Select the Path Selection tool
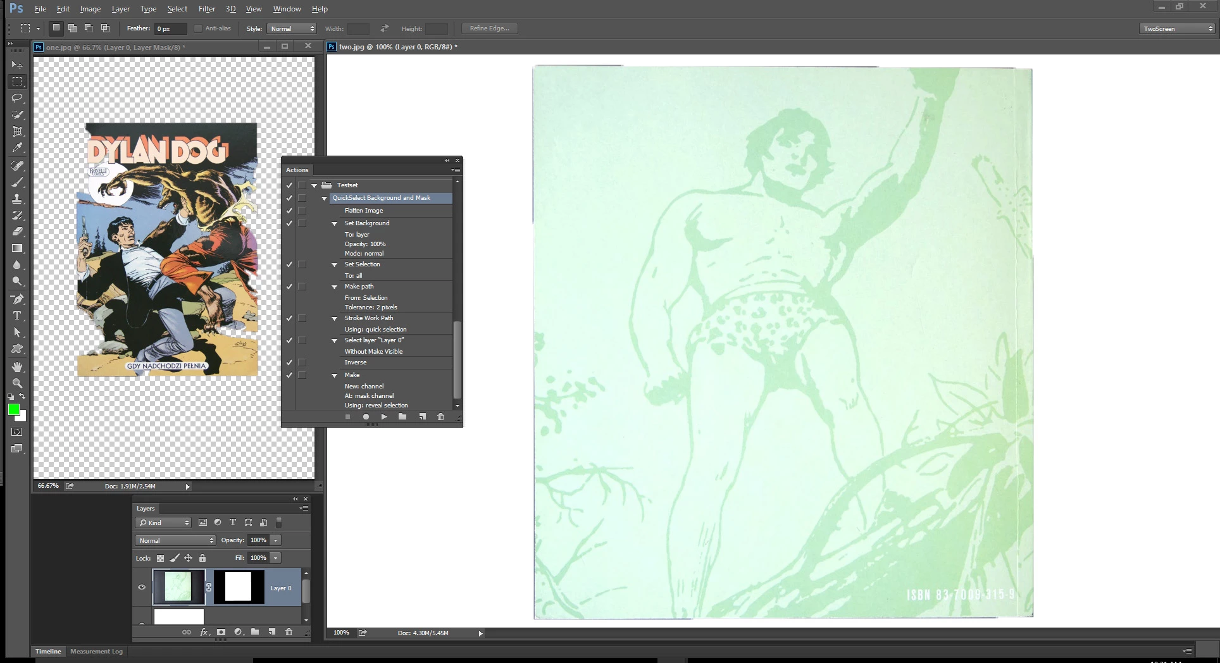Image resolution: width=1220 pixels, height=663 pixels. [17, 332]
